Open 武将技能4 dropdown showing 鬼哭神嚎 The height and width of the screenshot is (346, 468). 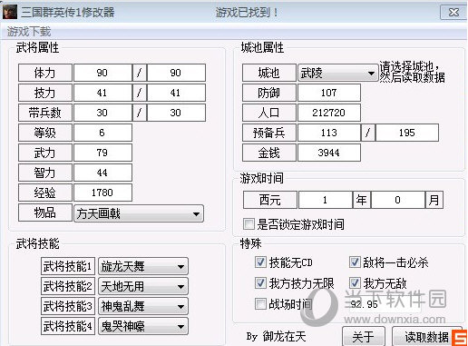[x=143, y=326]
